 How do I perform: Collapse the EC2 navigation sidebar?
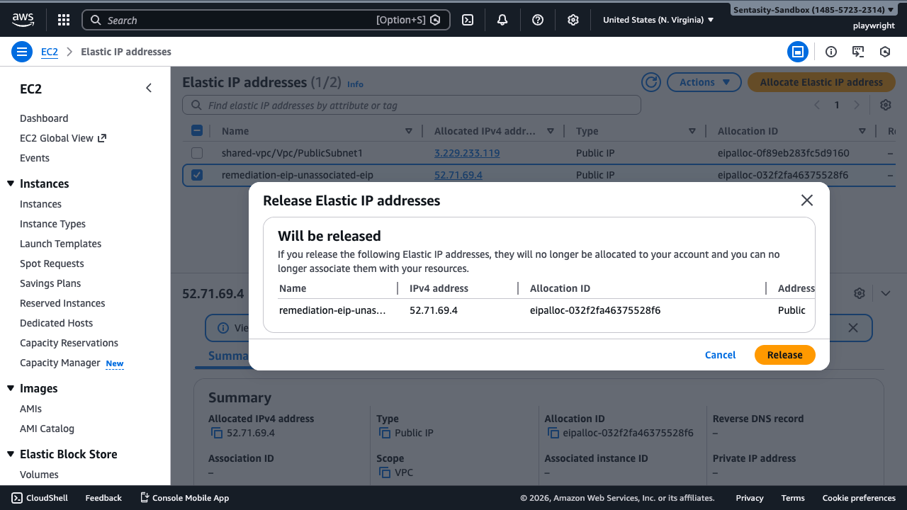point(148,88)
